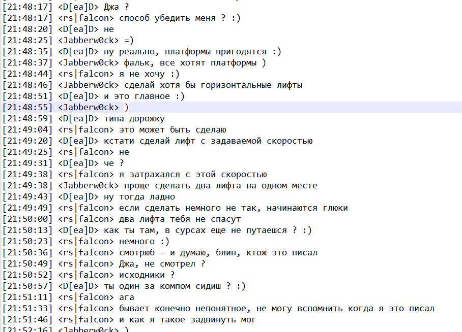The image size is (462, 332).
Task: Select 'и как я такое задвинуть мог'
Action: [x=187, y=320]
